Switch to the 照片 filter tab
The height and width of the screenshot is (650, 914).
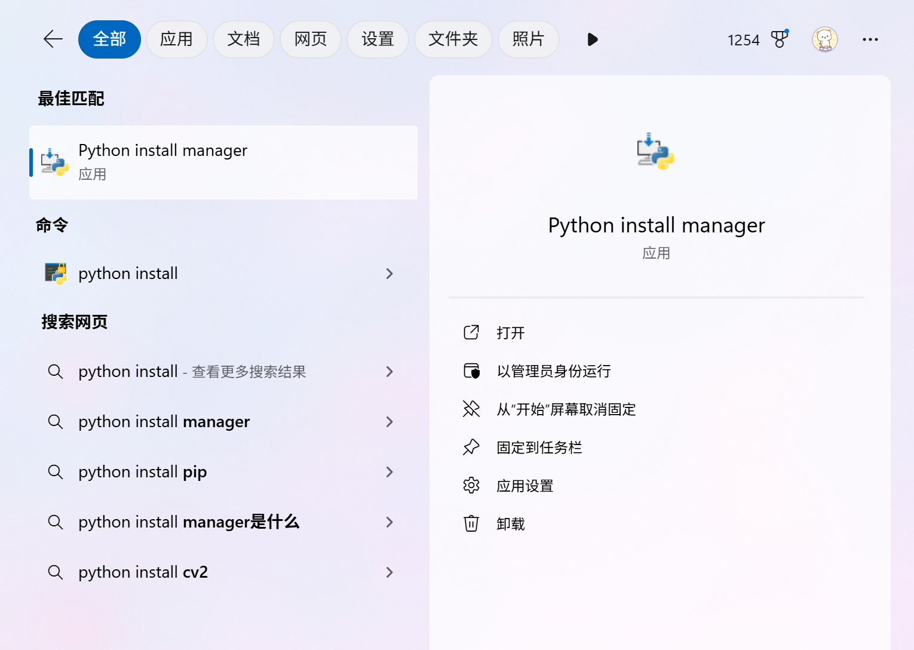tap(529, 39)
